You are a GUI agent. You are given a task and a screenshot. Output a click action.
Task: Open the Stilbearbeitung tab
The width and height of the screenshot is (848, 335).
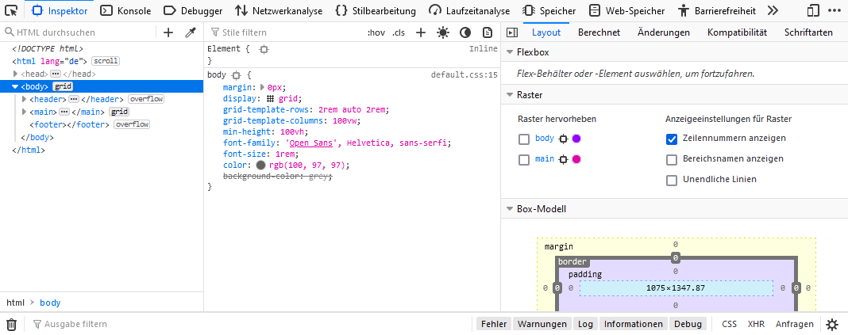pyautogui.click(x=376, y=11)
